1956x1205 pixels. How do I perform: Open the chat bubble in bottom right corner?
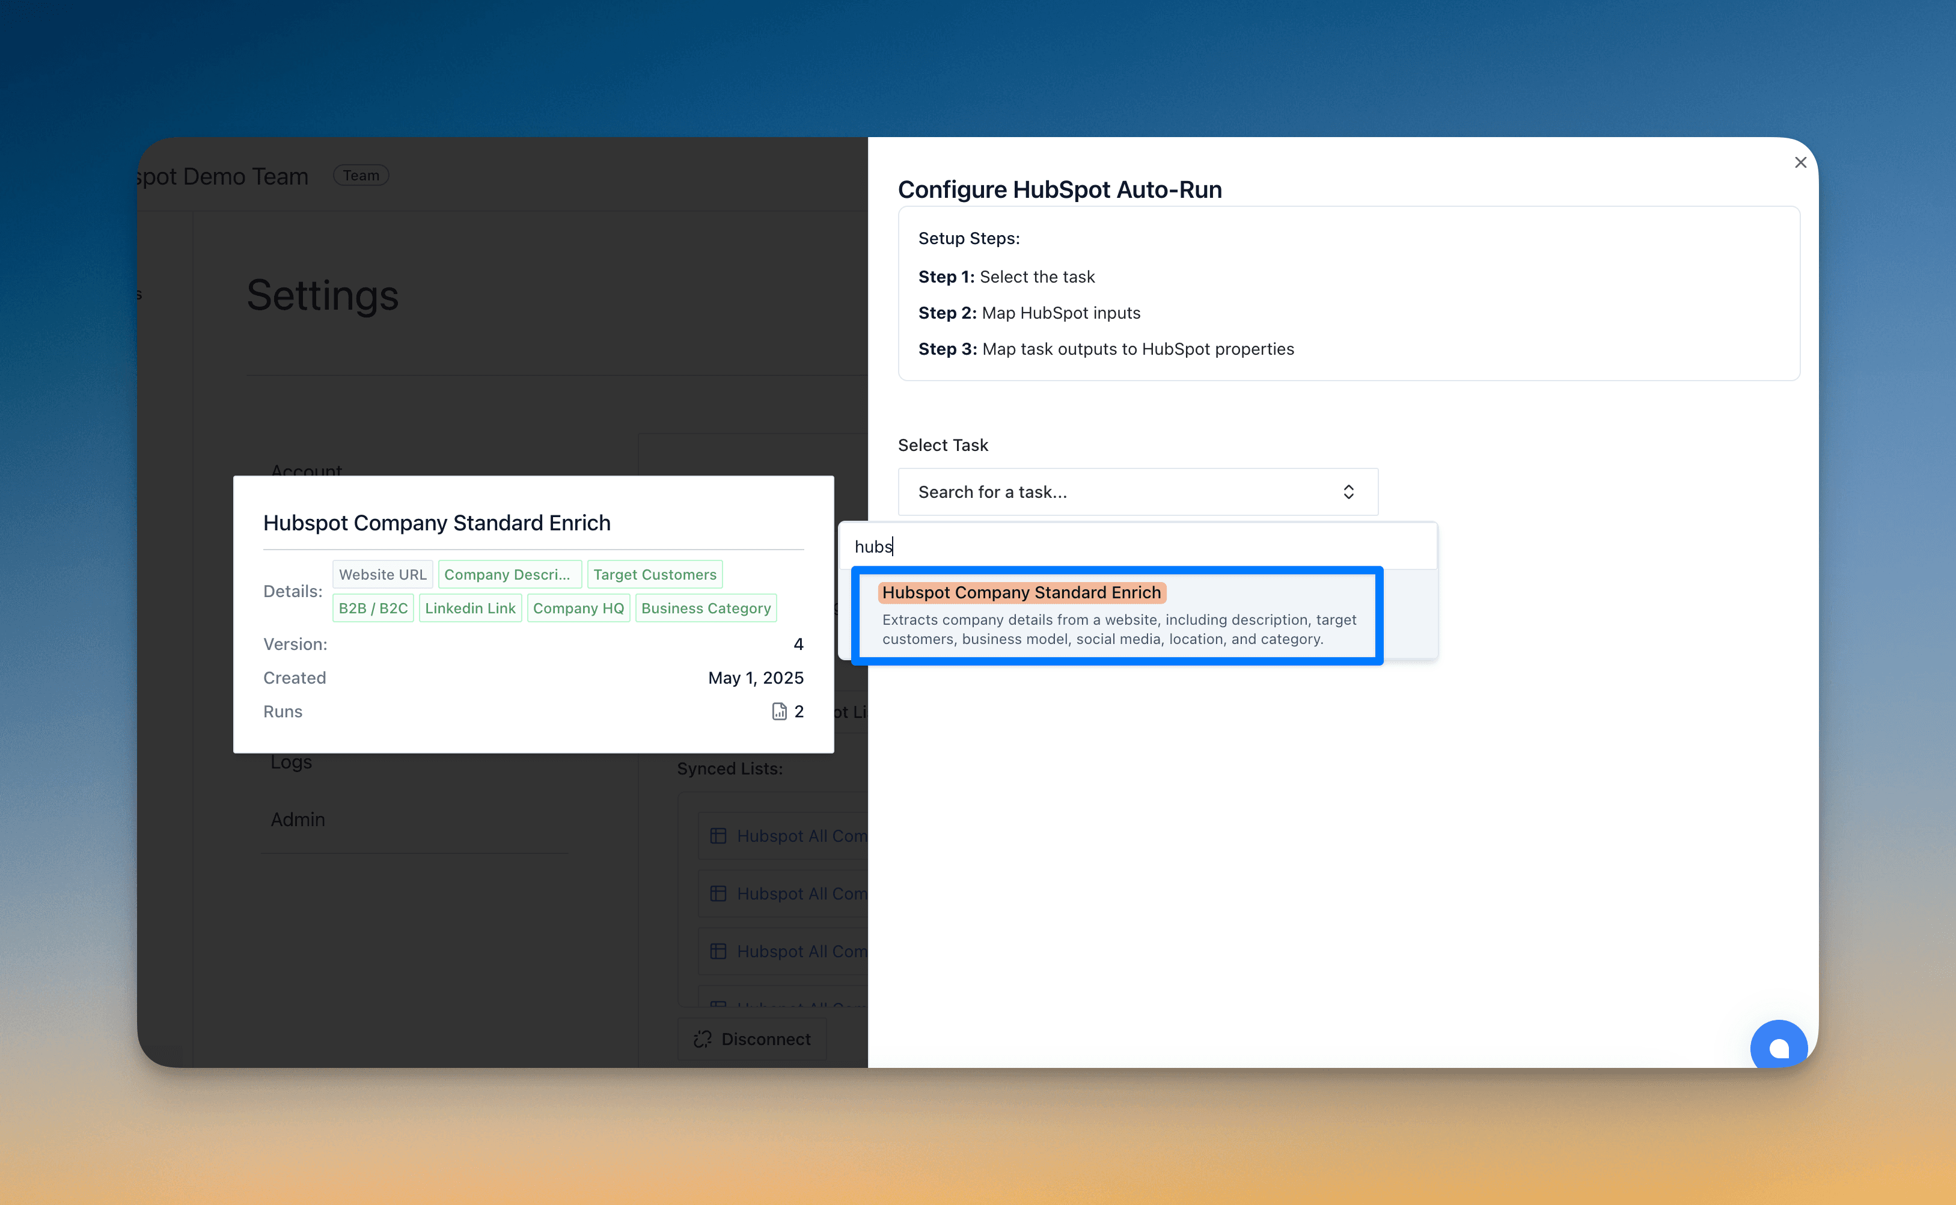[x=1779, y=1046]
